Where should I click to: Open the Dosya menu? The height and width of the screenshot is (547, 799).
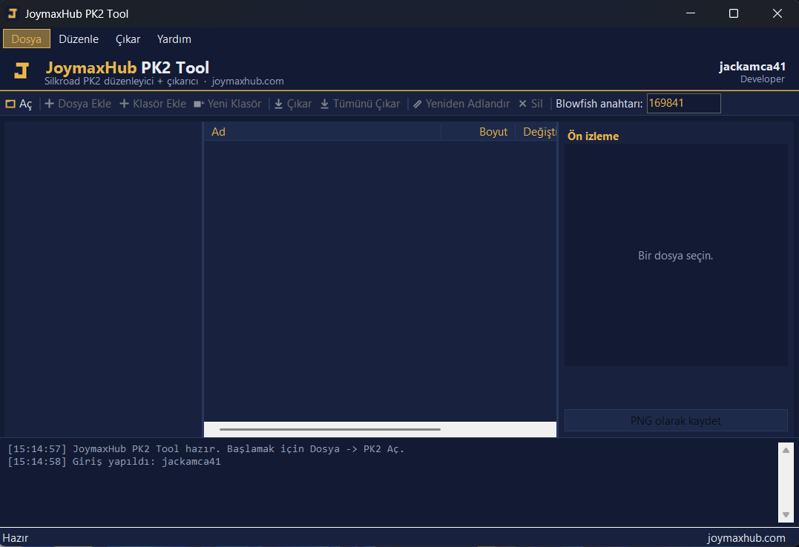27,39
